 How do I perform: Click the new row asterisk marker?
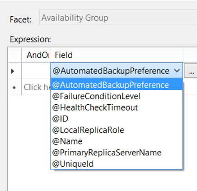(14, 88)
